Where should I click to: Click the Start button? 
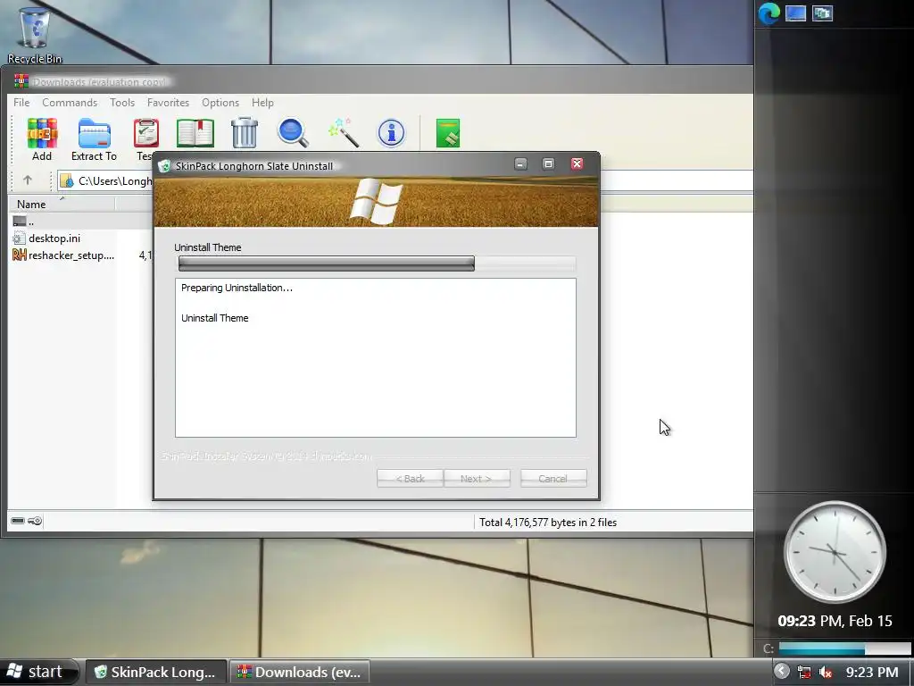click(x=38, y=672)
